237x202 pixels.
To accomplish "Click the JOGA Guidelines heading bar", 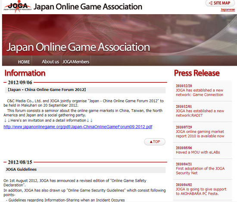I will click(85, 170).
